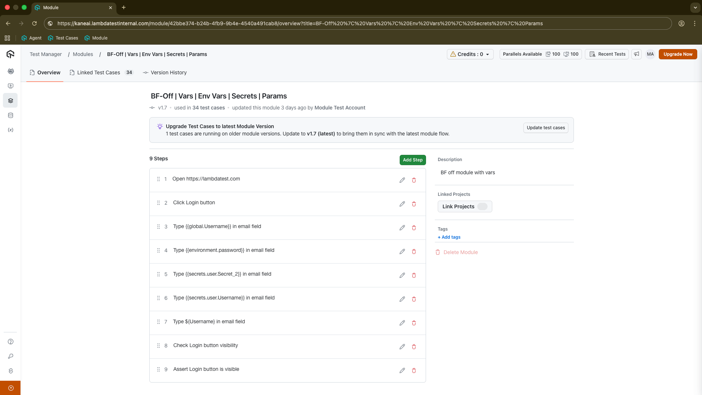Switch to the Linked Test Cases tab
The width and height of the screenshot is (702, 395).
[x=98, y=72]
